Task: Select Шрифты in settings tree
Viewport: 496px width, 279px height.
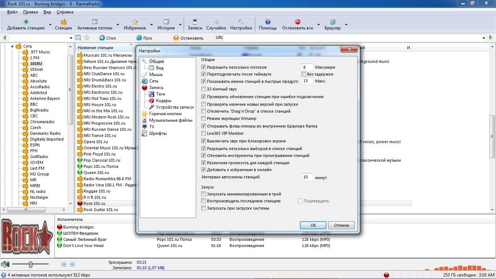Action: pos(158,133)
